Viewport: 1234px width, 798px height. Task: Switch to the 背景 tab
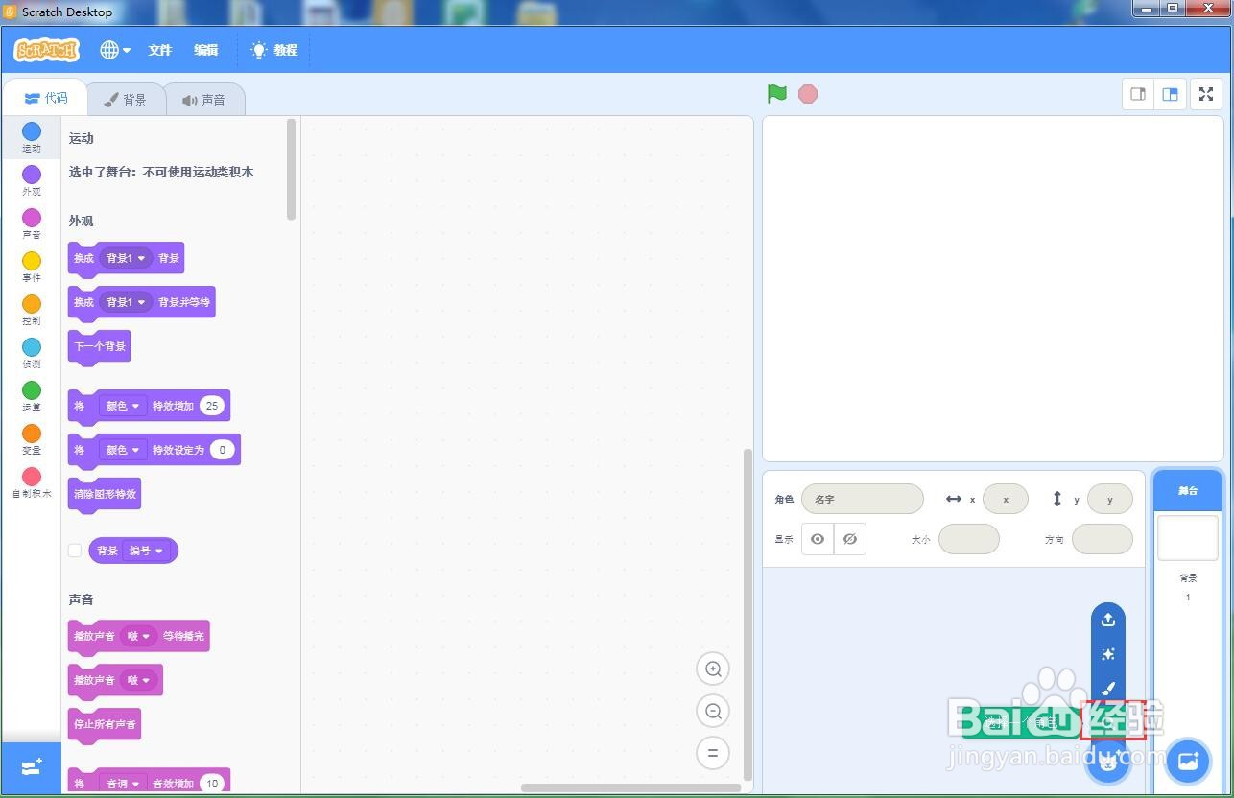point(126,100)
